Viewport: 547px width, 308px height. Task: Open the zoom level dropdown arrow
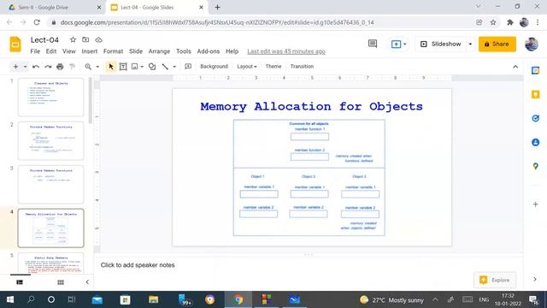pos(97,67)
